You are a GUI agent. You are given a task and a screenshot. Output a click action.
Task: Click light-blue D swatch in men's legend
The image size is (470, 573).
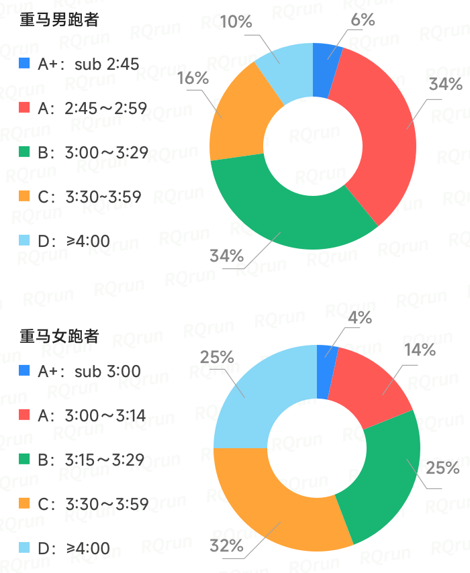pyautogui.click(x=25, y=240)
